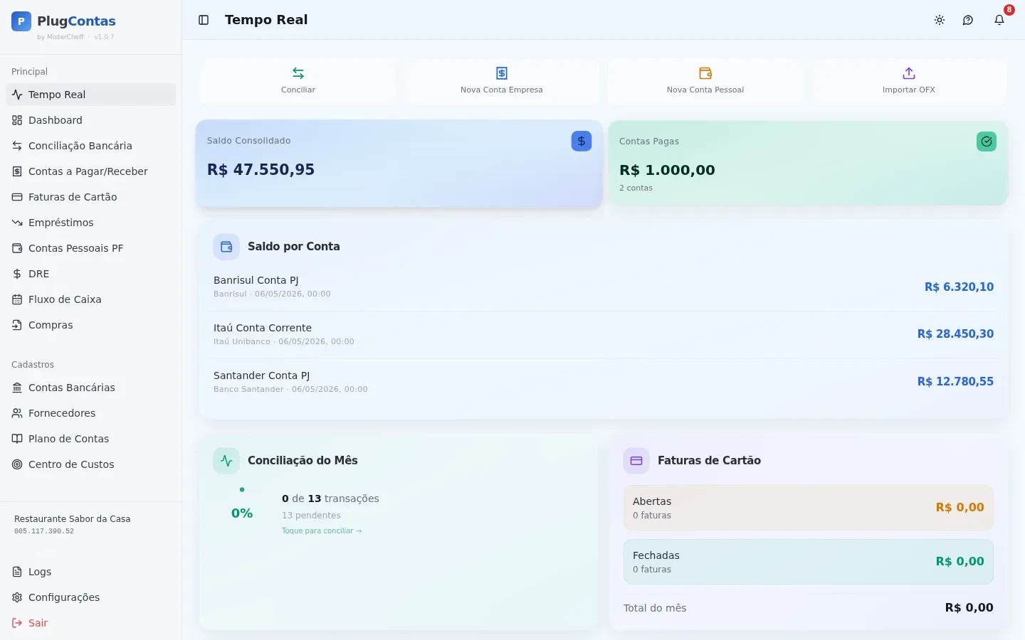1025x640 pixels.
Task: Navigate to Empréstimos
Action: (x=91, y=223)
